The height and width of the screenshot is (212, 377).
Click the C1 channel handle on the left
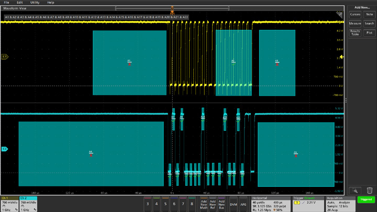point(5,57)
